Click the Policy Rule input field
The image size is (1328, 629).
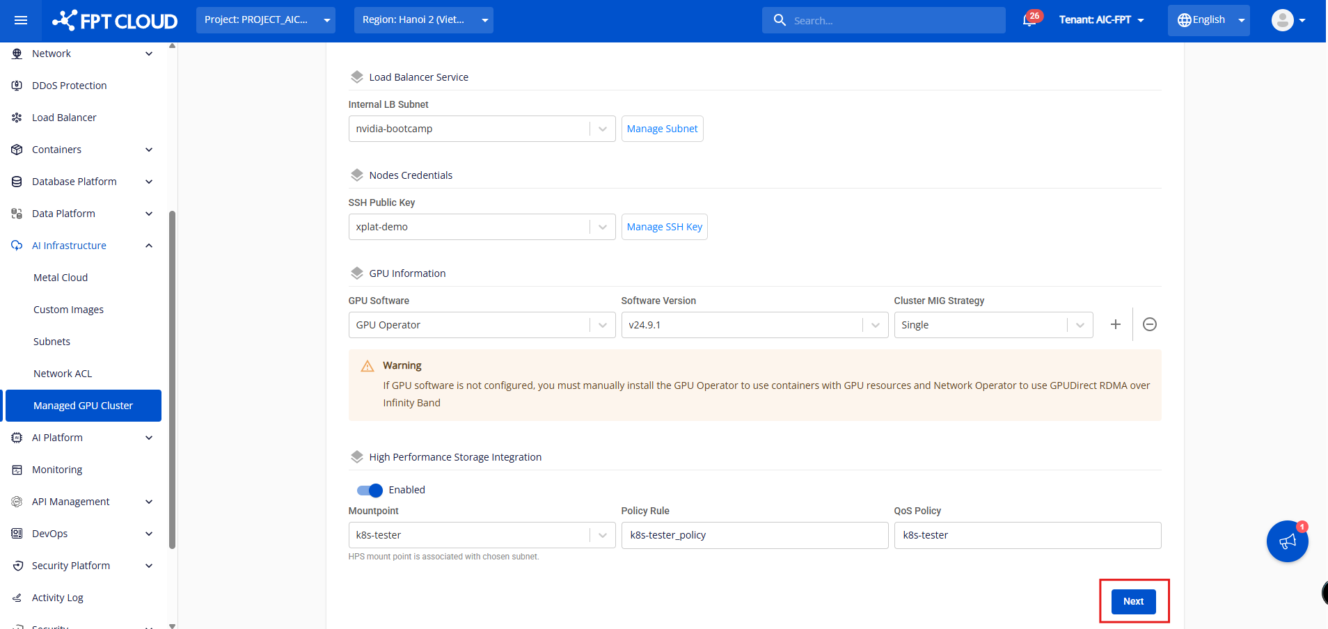(754, 535)
